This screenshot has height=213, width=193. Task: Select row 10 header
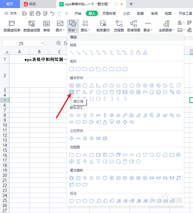point(5,125)
